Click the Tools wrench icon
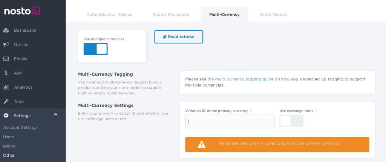386x162 pixels. coord(6,102)
